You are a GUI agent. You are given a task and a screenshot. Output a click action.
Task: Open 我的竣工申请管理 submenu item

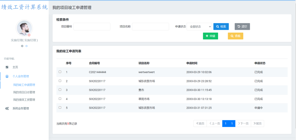24,85
